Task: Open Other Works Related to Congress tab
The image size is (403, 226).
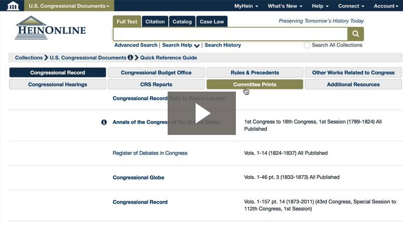Action: (x=353, y=72)
